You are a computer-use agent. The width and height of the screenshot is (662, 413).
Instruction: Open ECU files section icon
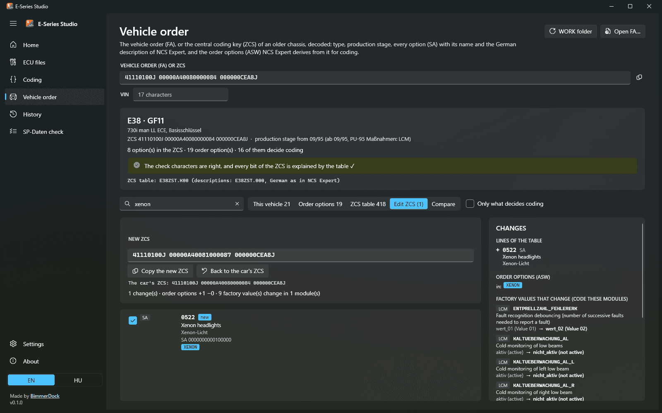(13, 62)
